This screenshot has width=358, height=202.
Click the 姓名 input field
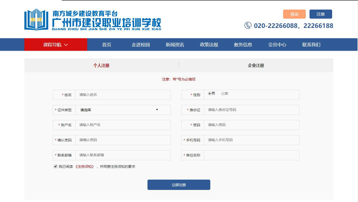123,95
